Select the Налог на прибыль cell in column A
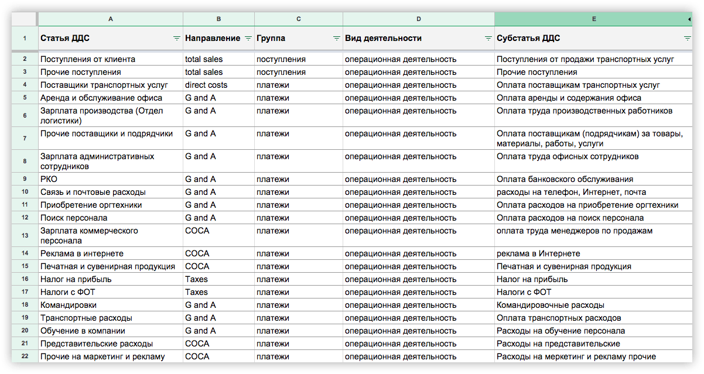Screen dimensions: 704x374 (111, 279)
